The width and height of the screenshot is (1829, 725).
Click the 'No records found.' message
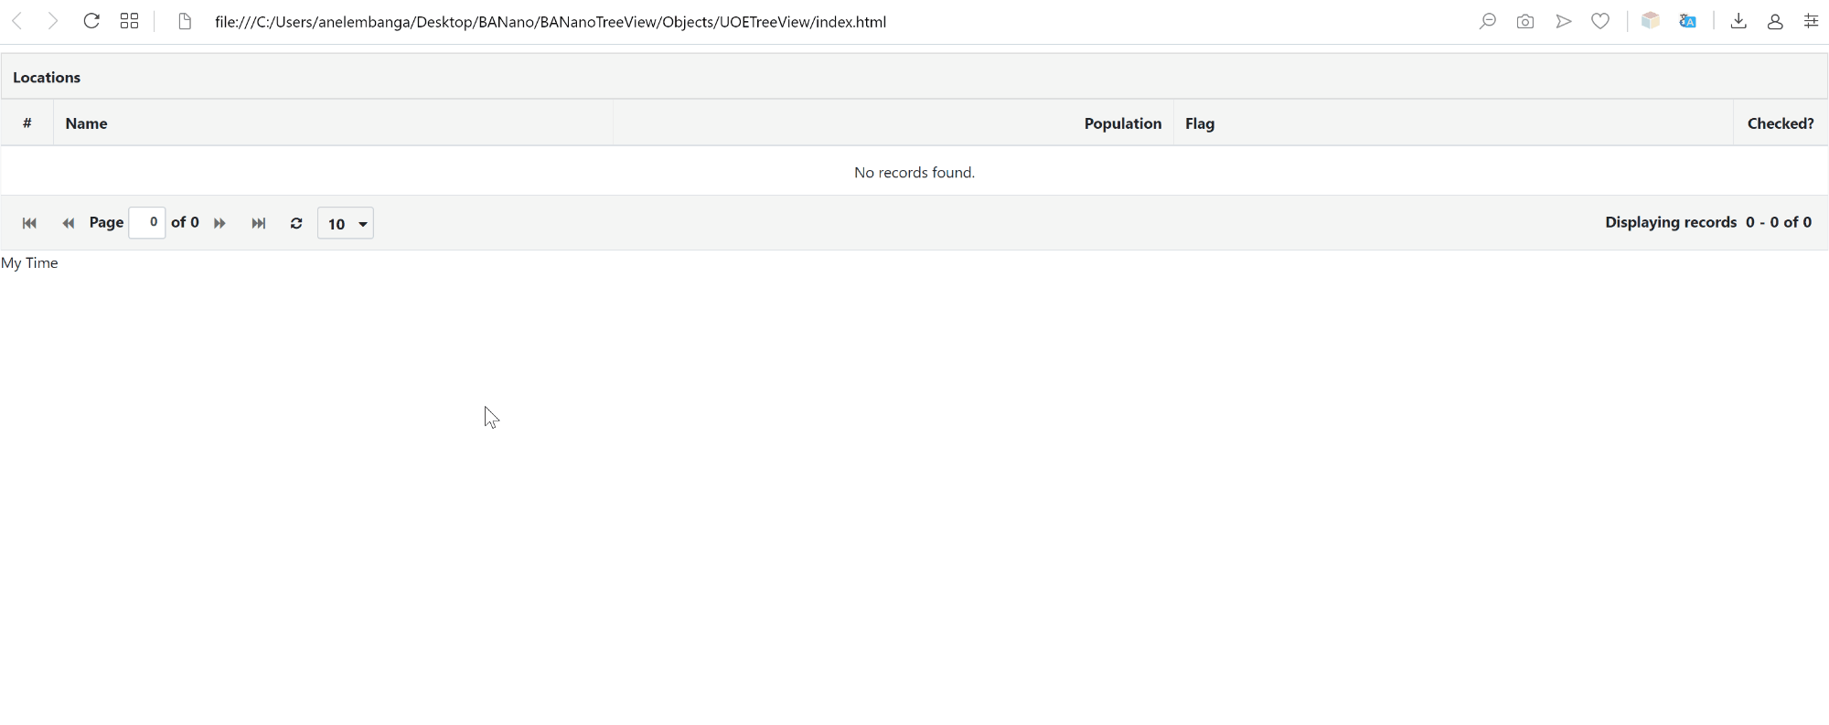click(914, 172)
